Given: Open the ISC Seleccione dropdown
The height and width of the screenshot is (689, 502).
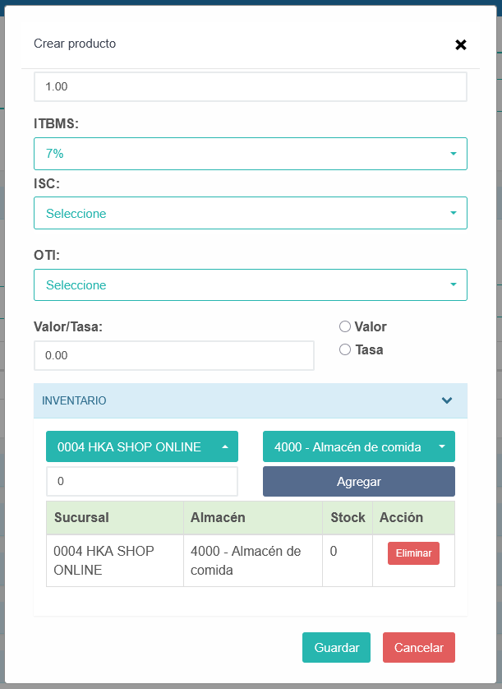Looking at the screenshot, I should click(x=250, y=213).
